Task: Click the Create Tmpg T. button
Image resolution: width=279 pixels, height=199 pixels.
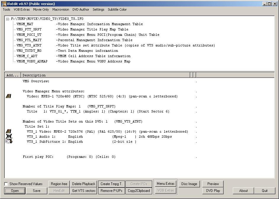Action: click(x=112, y=184)
